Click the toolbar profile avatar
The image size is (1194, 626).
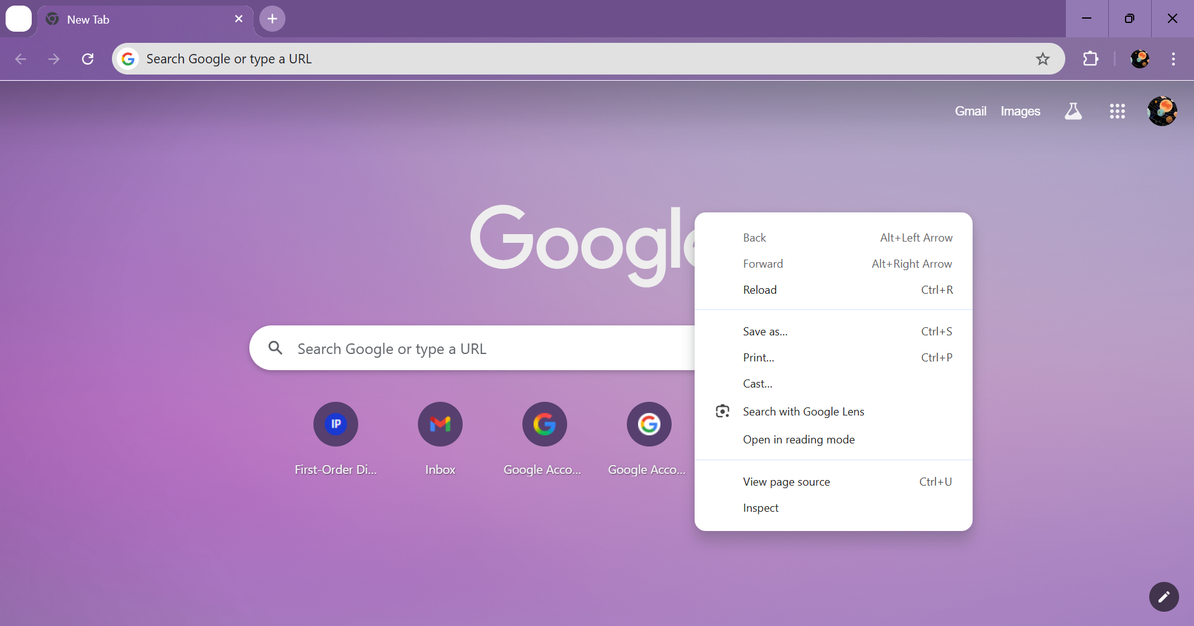coord(1139,59)
